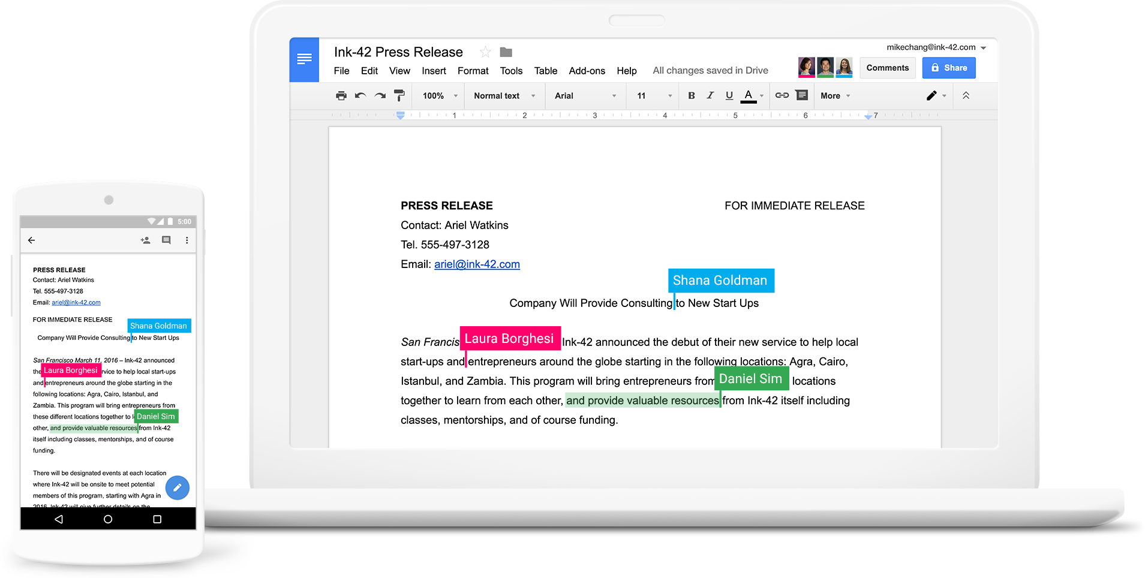
Task: Click the blue Share button
Action: point(949,68)
